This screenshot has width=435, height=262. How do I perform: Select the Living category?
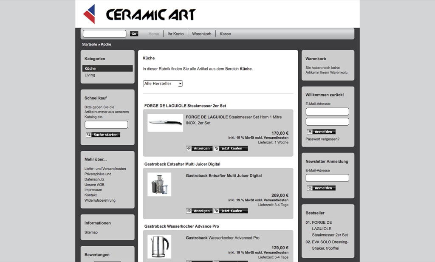(x=90, y=75)
